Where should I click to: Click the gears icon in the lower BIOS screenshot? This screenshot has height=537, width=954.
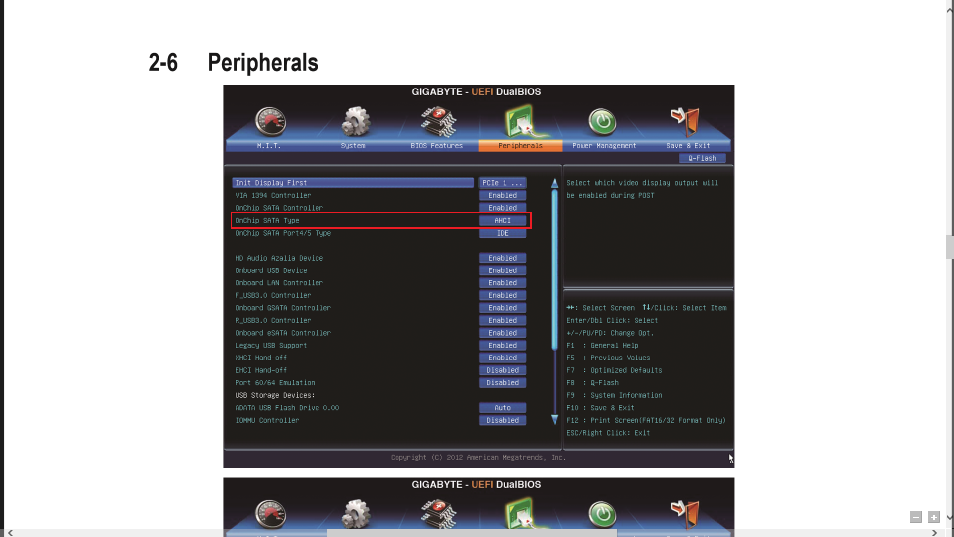pos(356,514)
